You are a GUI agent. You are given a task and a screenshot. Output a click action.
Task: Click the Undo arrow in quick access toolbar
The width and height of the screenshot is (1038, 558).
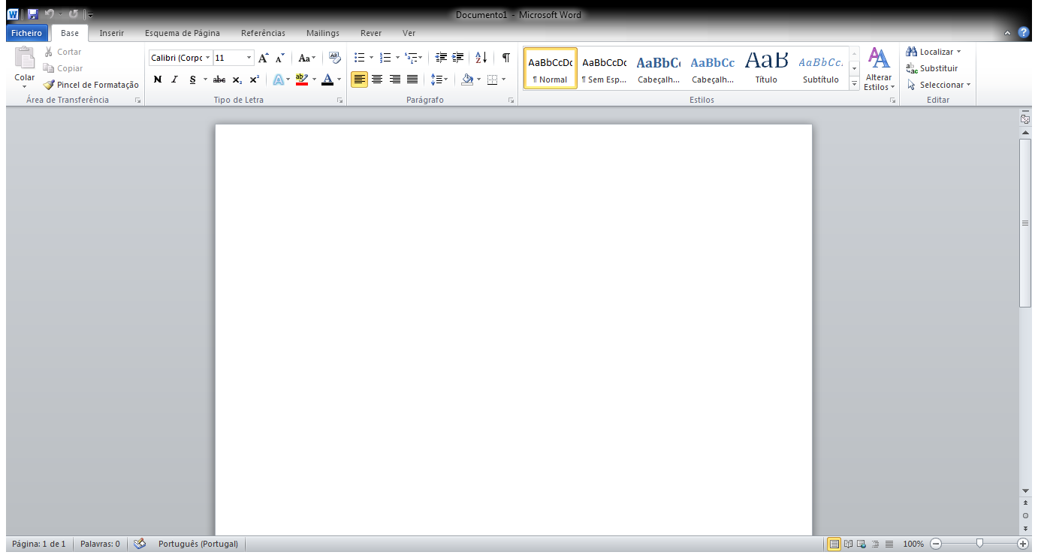pyautogui.click(x=50, y=13)
